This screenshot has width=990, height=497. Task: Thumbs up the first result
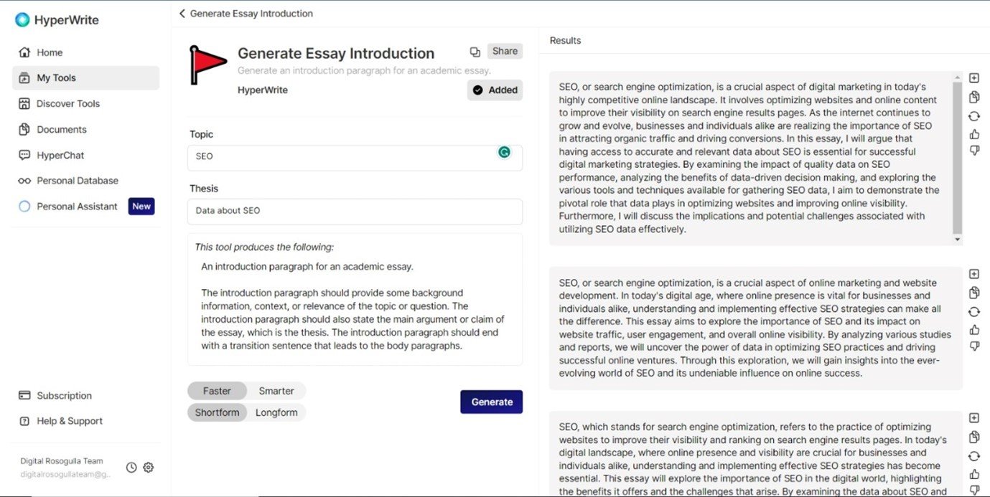tap(974, 134)
